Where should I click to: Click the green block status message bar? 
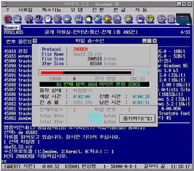tap(94, 84)
